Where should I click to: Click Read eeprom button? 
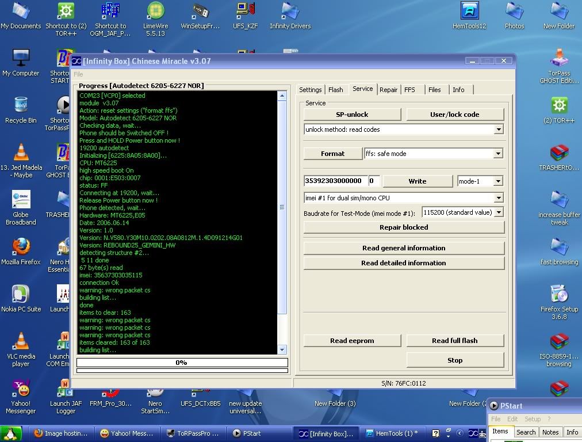coord(352,341)
